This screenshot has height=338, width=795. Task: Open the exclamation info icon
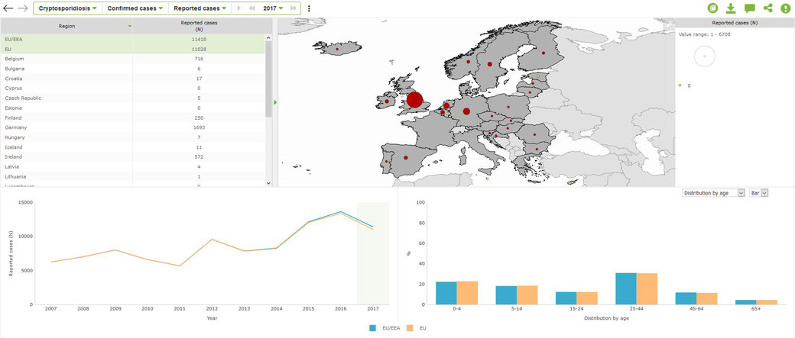point(785,8)
